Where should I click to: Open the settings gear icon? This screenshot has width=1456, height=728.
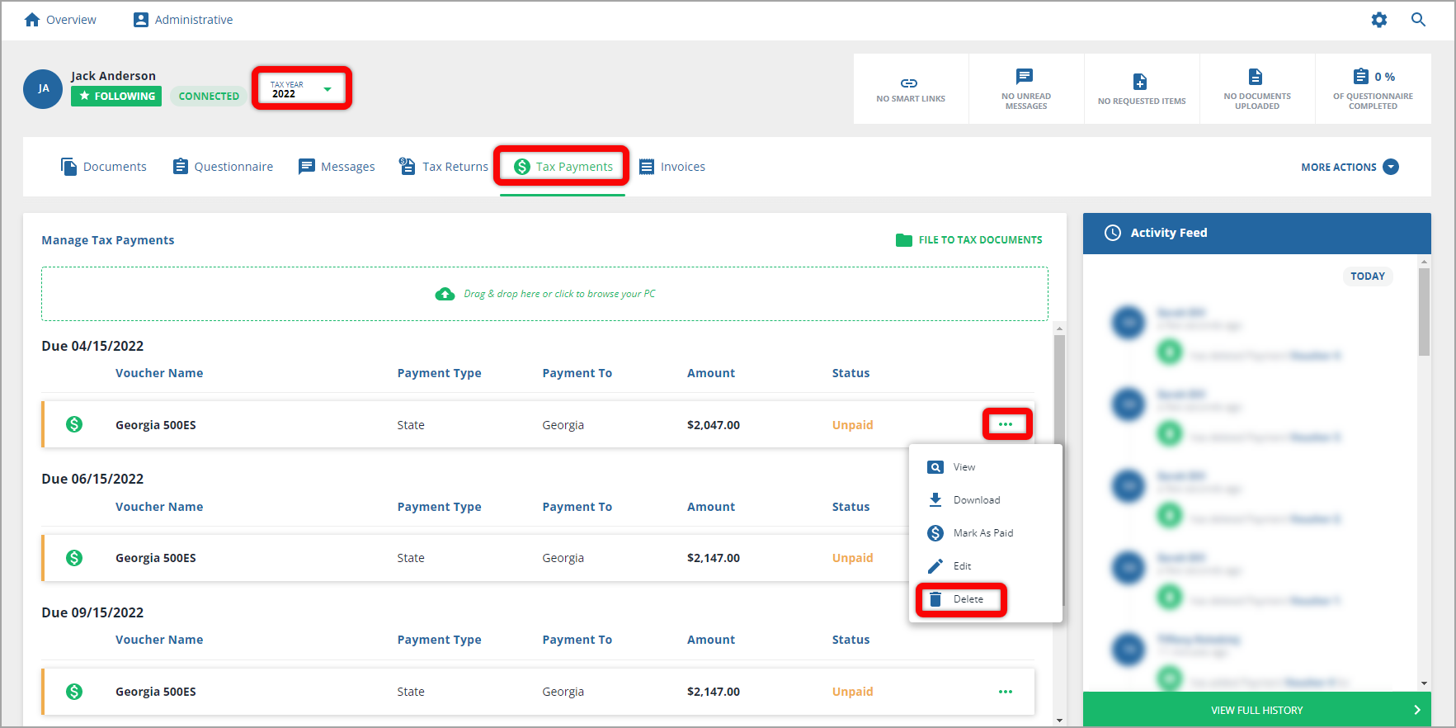[1378, 20]
